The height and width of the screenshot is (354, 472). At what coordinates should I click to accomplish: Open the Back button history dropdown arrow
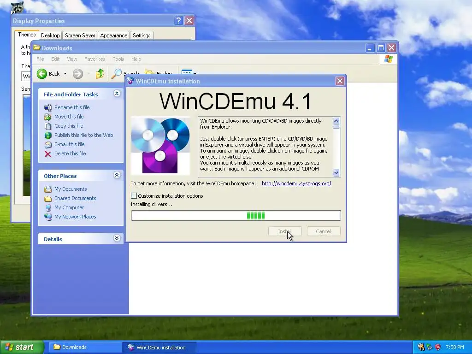tap(65, 74)
